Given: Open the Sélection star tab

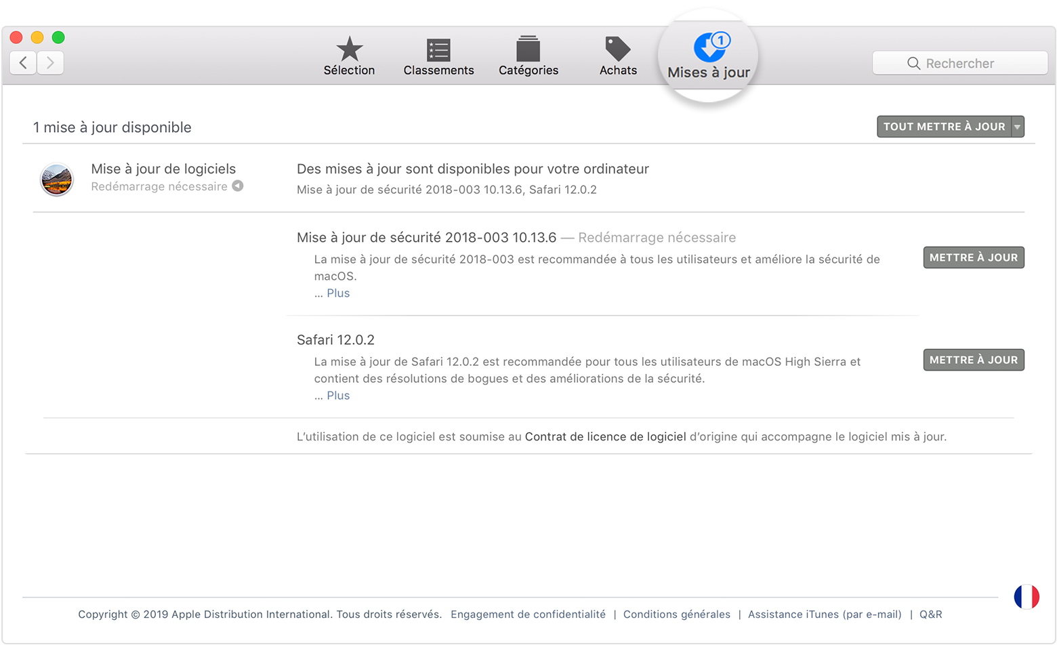Looking at the screenshot, I should point(349,56).
